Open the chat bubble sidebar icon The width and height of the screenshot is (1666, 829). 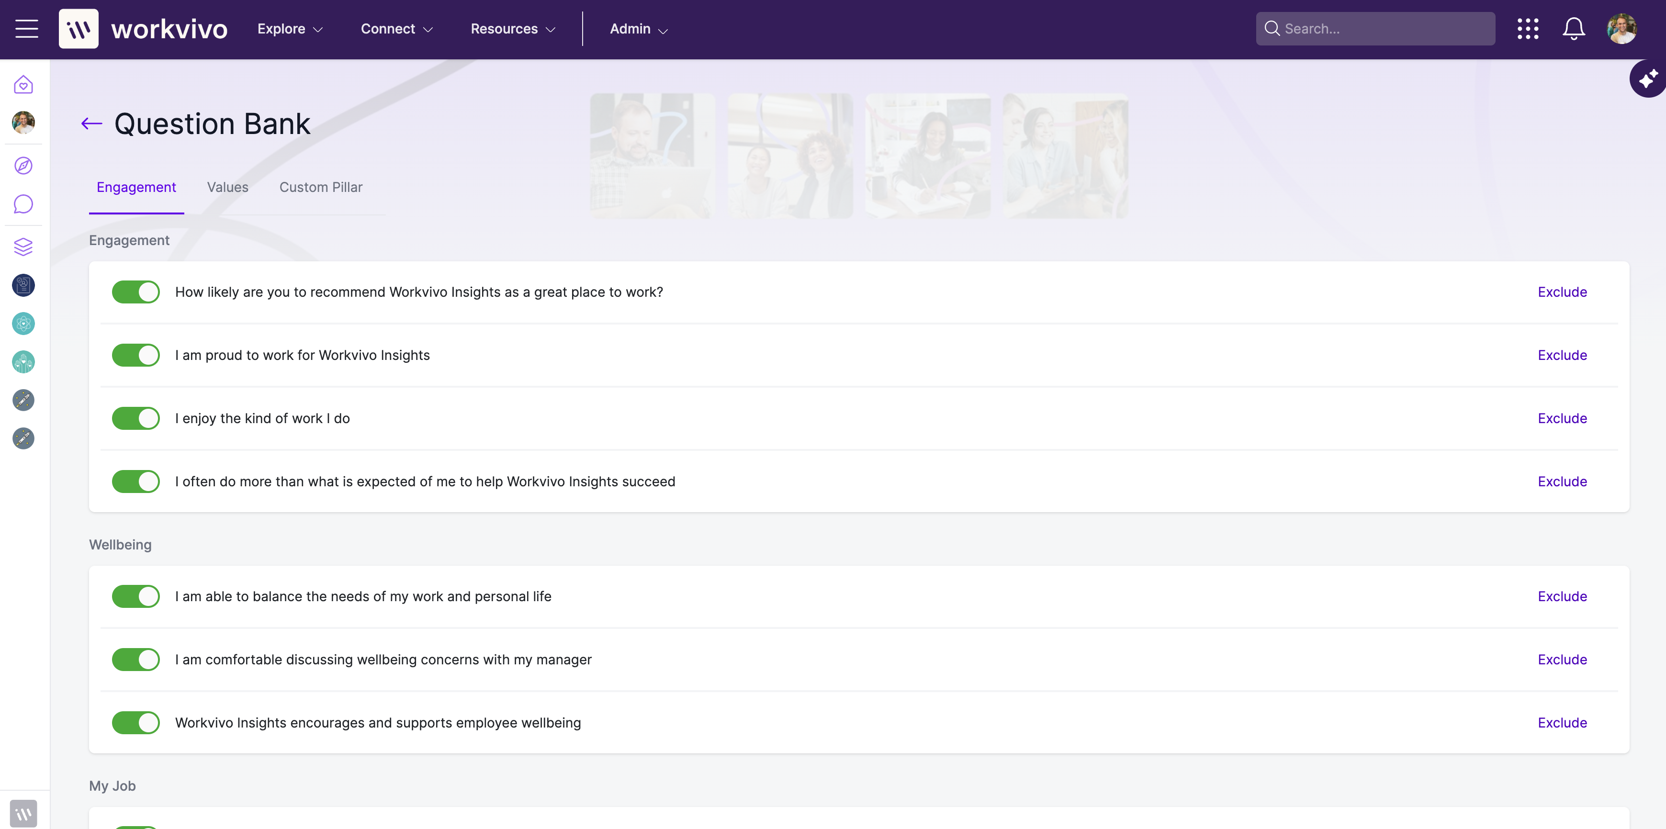(23, 204)
